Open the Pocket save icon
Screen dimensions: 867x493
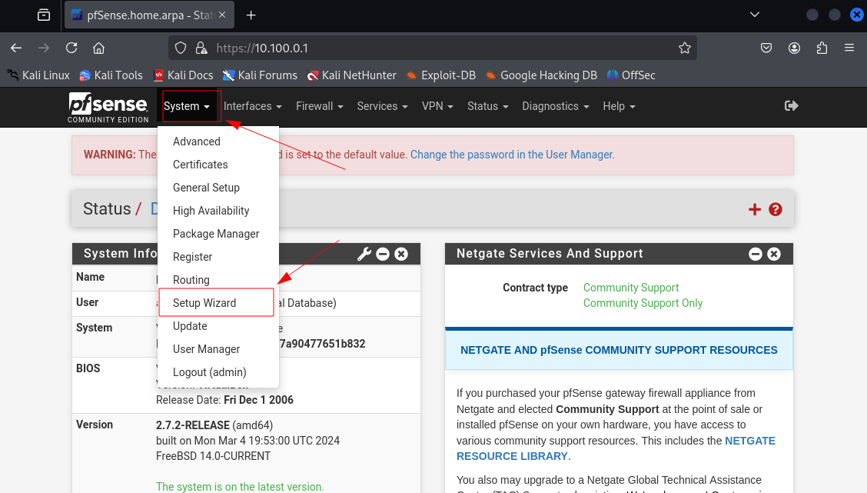tap(766, 48)
